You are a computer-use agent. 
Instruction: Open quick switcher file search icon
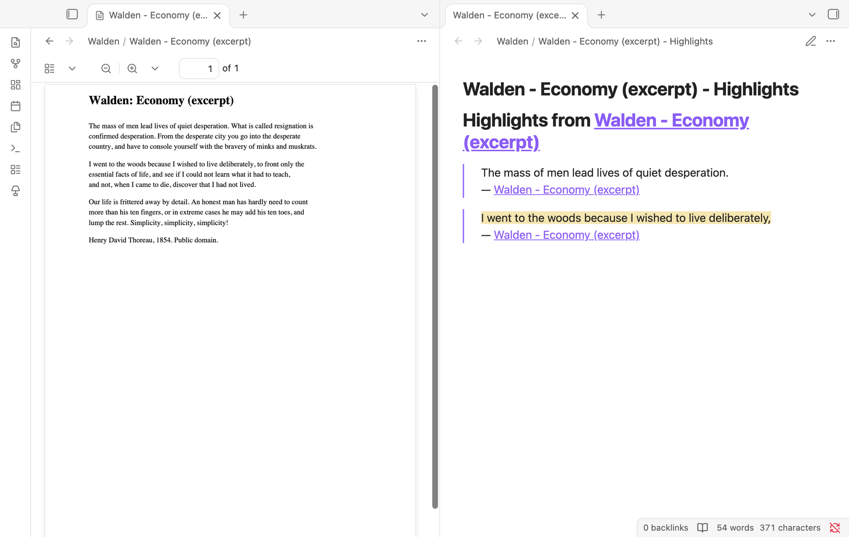click(16, 42)
